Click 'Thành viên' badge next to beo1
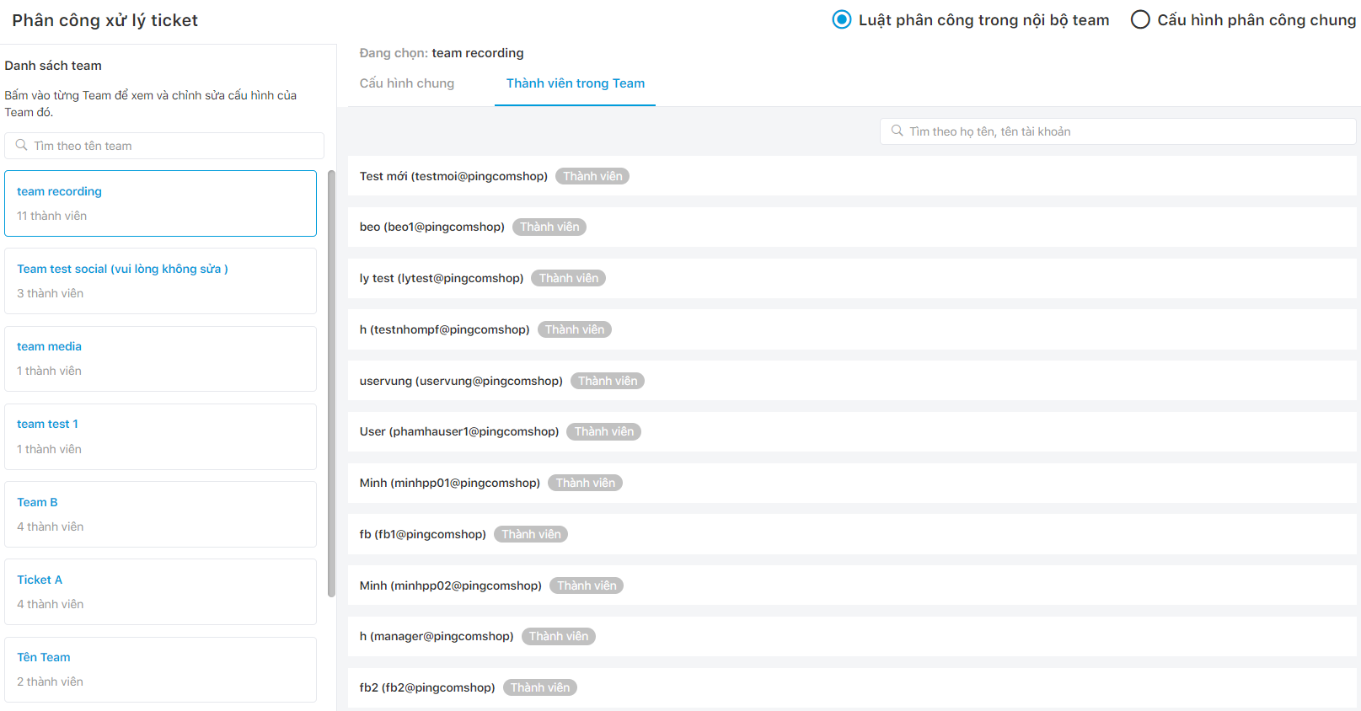Screen dimensions: 1361x711 click(549, 227)
